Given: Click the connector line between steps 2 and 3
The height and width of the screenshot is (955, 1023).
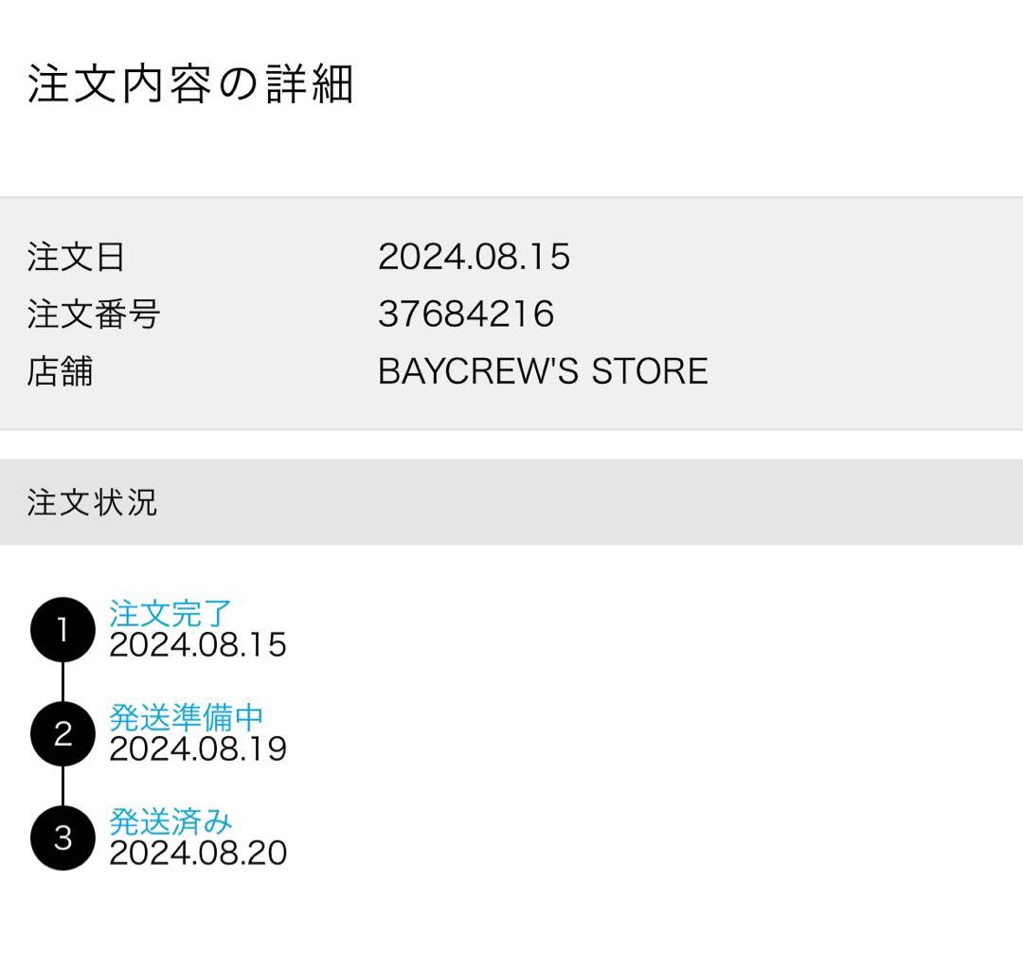Looking at the screenshot, I should [x=63, y=785].
